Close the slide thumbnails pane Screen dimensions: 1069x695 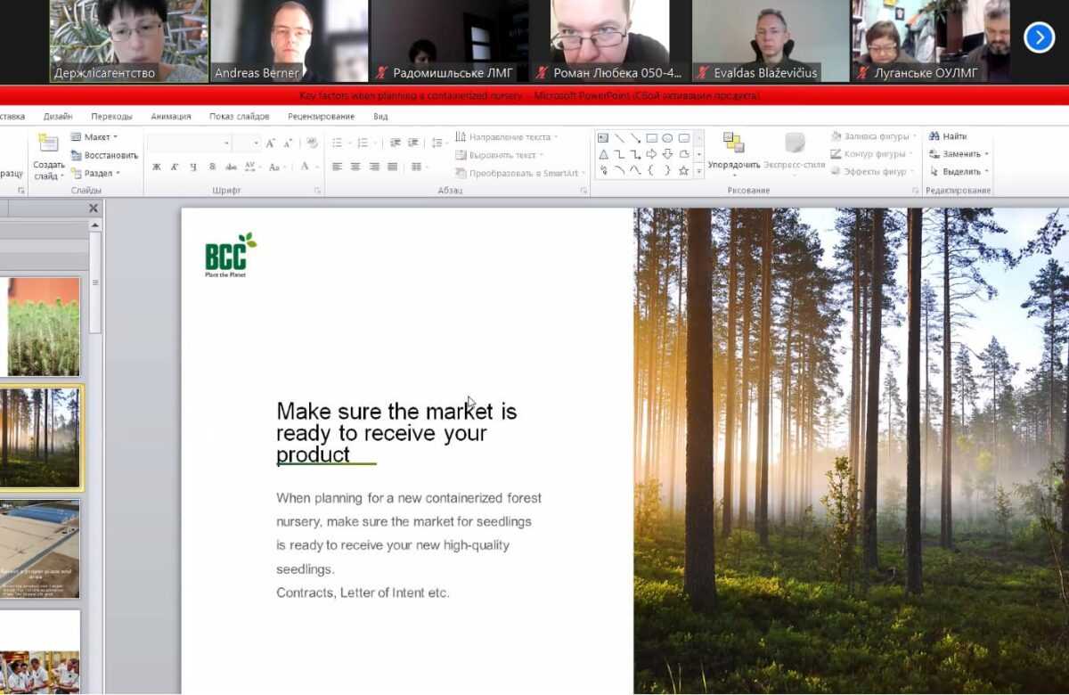94,208
